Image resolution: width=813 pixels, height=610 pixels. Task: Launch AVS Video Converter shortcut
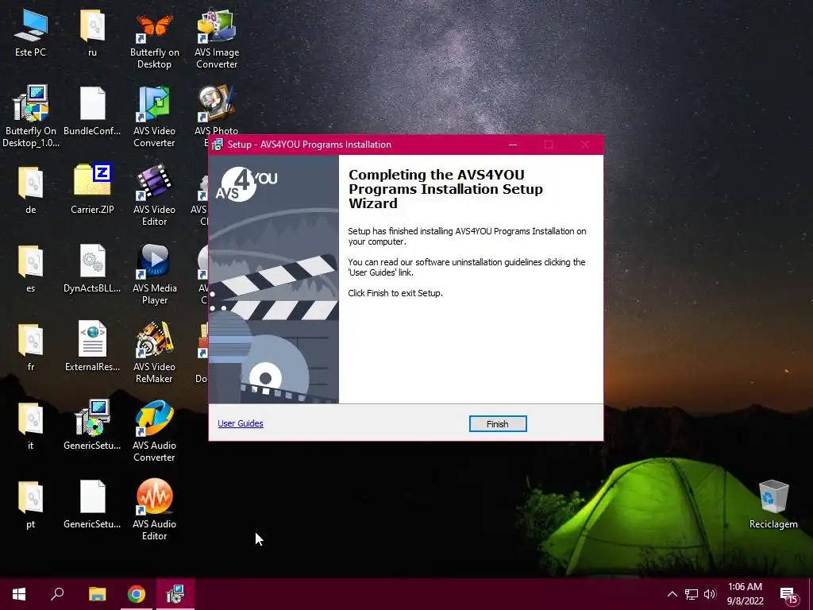coord(155,118)
